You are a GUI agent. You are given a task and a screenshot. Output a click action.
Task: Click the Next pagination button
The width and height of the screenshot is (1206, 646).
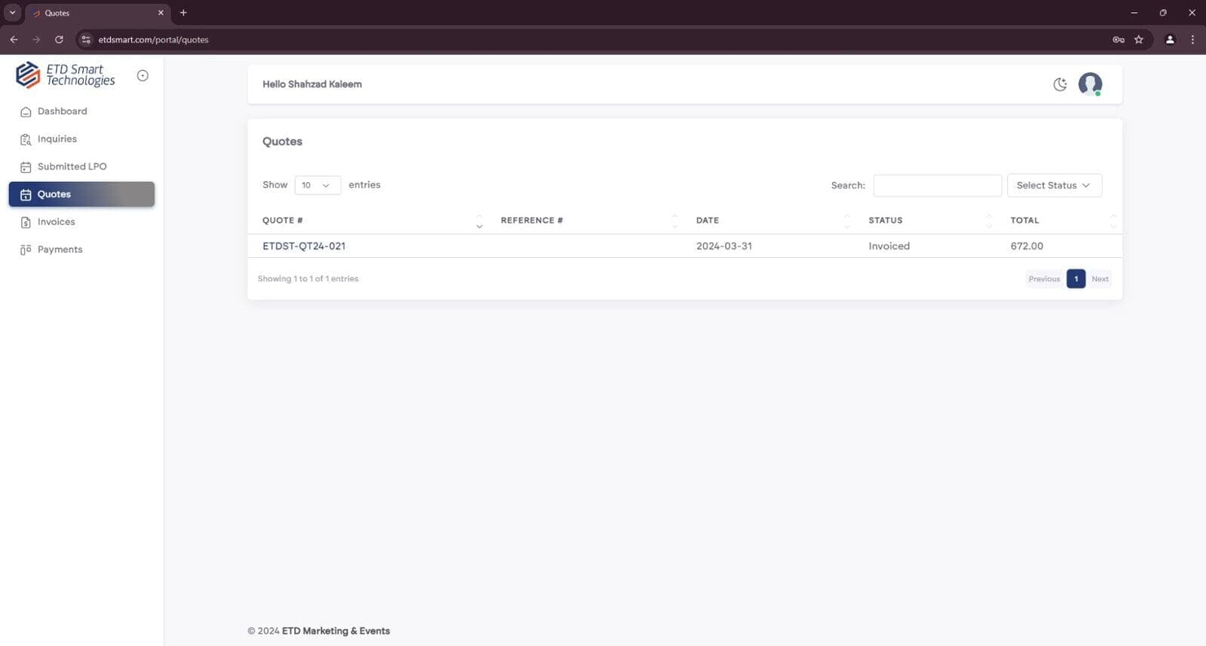pos(1100,279)
